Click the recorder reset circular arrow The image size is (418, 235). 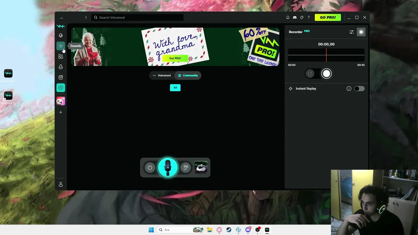click(310, 74)
